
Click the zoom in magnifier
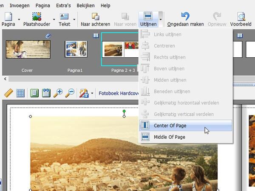click(x=58, y=93)
